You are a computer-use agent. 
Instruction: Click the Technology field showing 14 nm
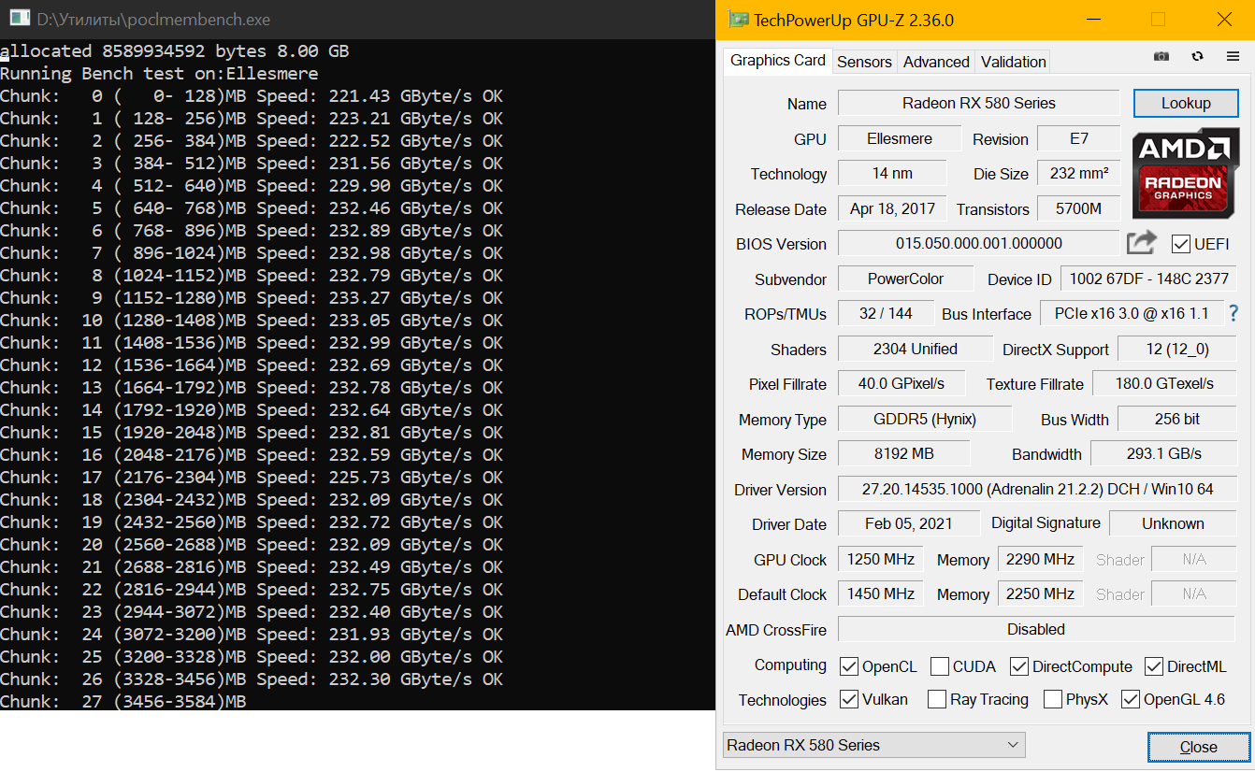(892, 173)
